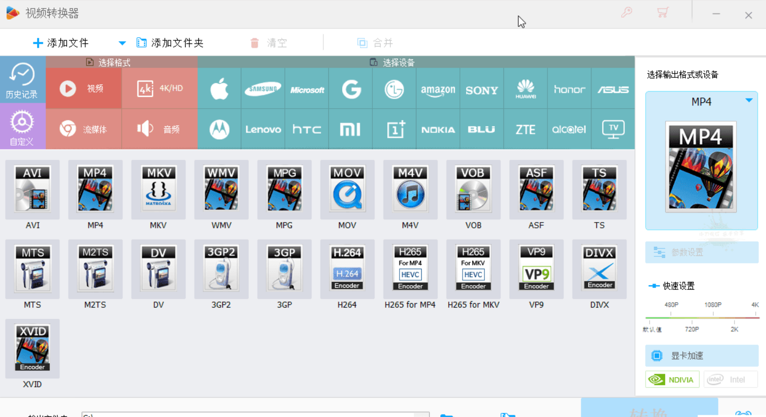Open the 流媒体 streaming tab
Image resolution: width=766 pixels, height=417 pixels.
(x=84, y=129)
